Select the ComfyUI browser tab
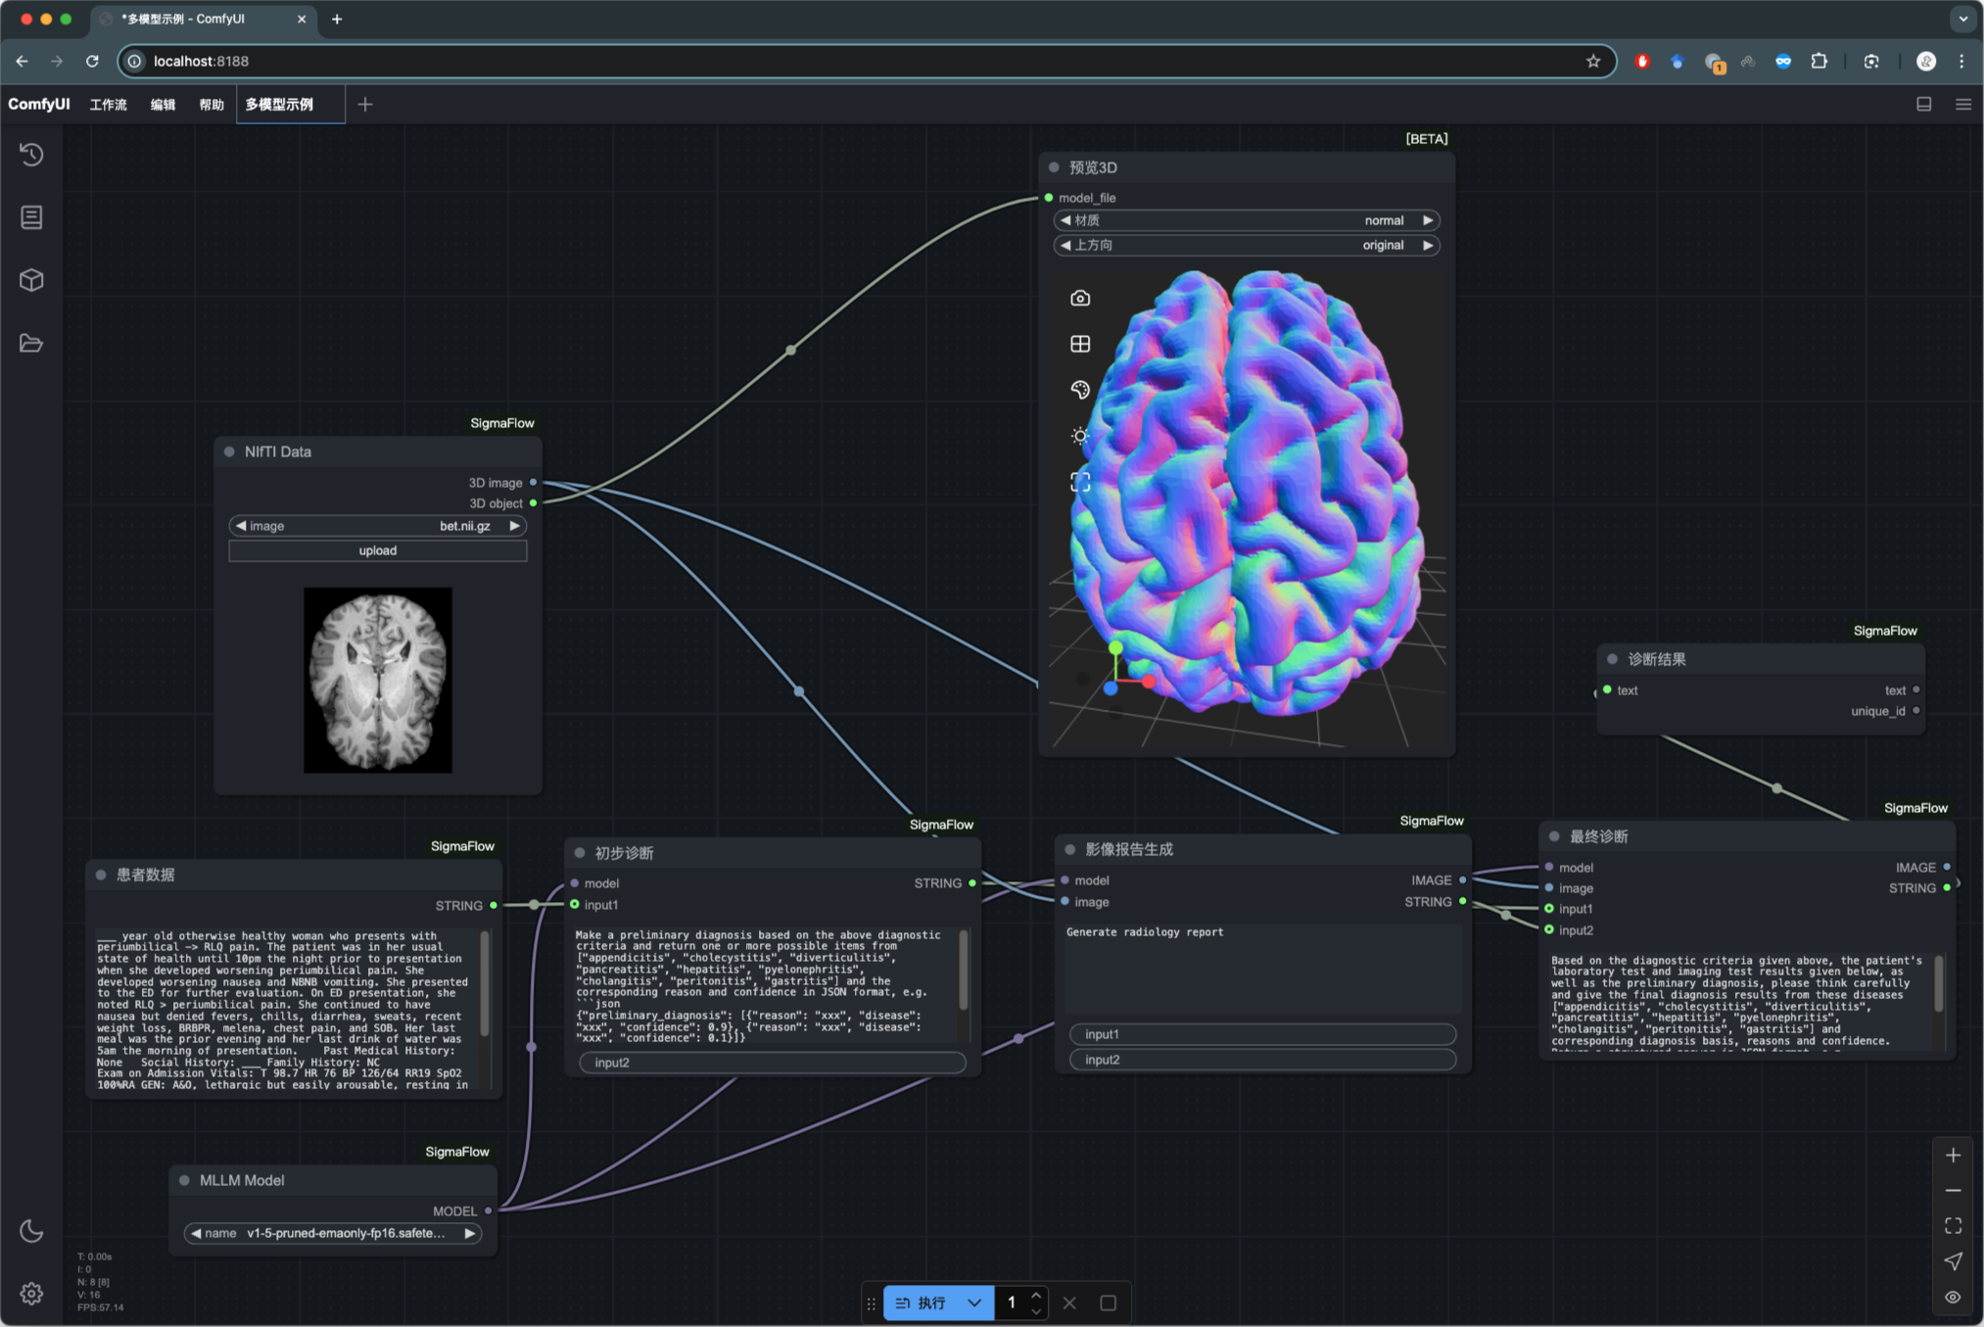 tap(204, 19)
